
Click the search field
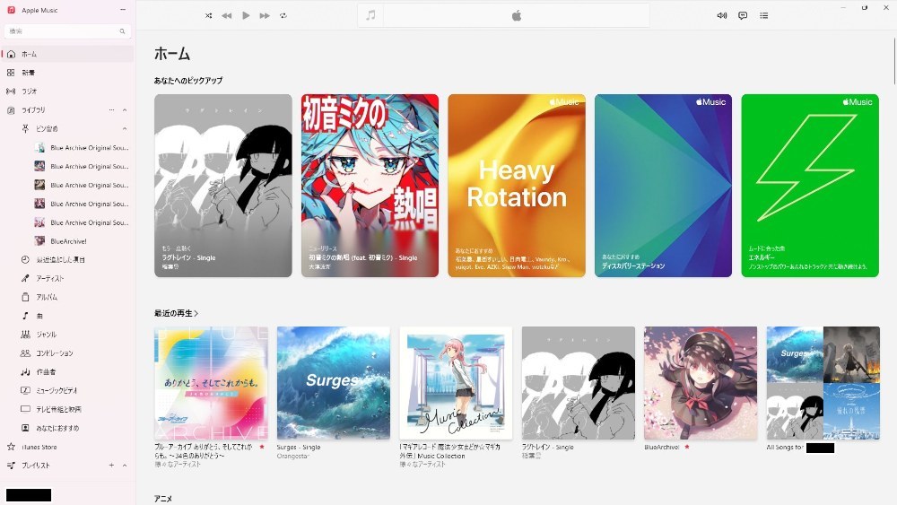coord(67,31)
